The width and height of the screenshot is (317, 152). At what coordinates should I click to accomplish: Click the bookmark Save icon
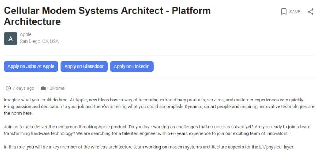pyautogui.click(x=284, y=12)
